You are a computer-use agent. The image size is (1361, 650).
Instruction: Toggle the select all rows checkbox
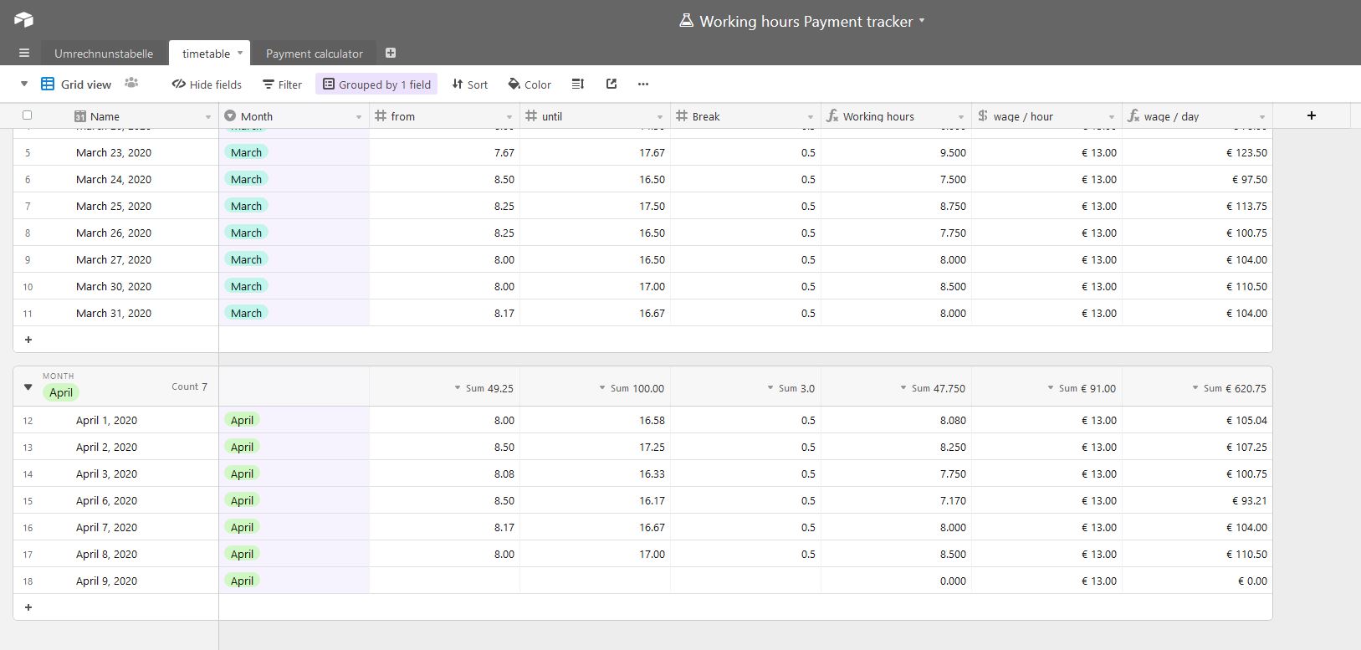[x=27, y=115]
